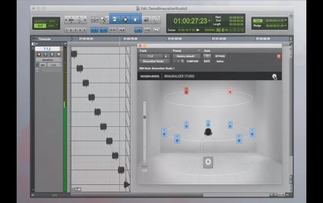Image resolution: width=323 pixels, height=203 pixels.
Task: Select the Grabber hand tool
Action: (x=136, y=20)
